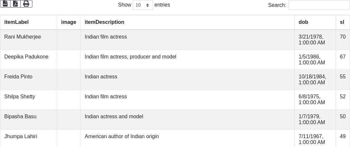Select the Freida Pinto name cell

18,77
